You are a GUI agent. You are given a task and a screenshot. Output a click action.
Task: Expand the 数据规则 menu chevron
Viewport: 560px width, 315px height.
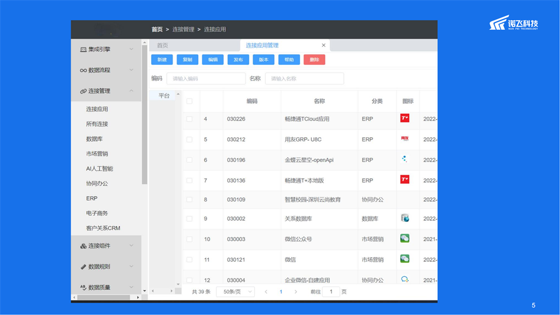point(132,266)
